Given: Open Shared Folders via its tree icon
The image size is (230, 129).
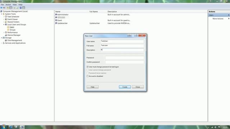Looking at the screenshot, I should pyautogui.click(x=6, y=22).
